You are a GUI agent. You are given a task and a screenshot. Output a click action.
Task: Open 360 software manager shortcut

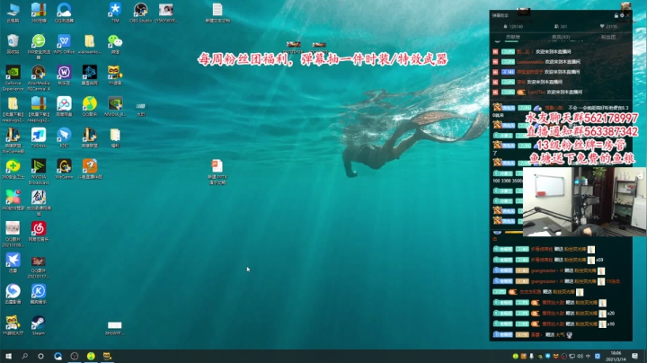pyautogui.click(x=13, y=200)
